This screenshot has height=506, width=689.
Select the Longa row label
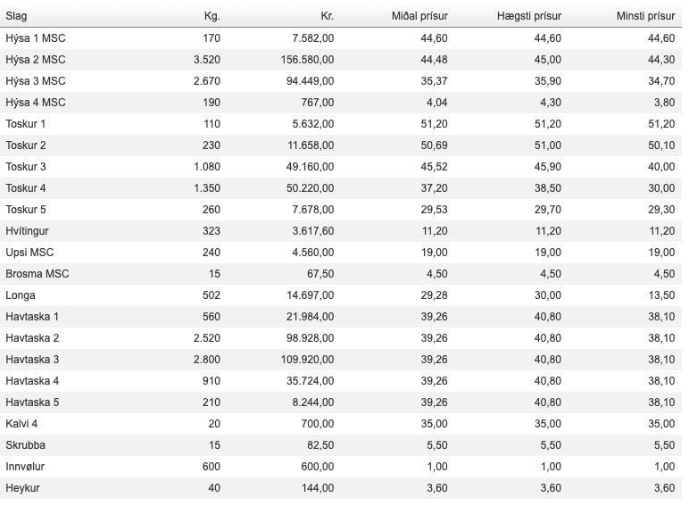coord(21,294)
